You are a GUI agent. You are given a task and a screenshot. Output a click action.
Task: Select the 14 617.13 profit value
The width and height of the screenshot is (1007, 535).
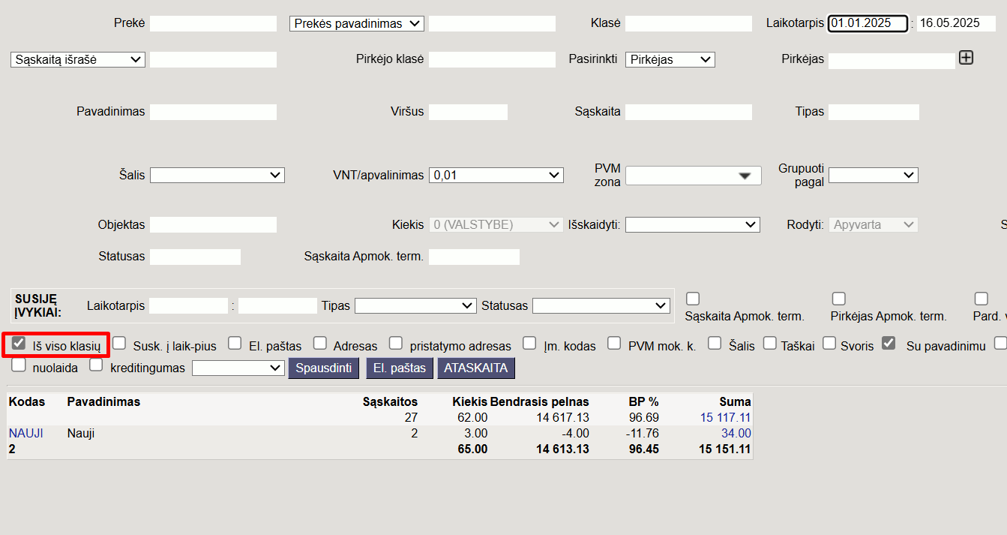pyautogui.click(x=563, y=417)
